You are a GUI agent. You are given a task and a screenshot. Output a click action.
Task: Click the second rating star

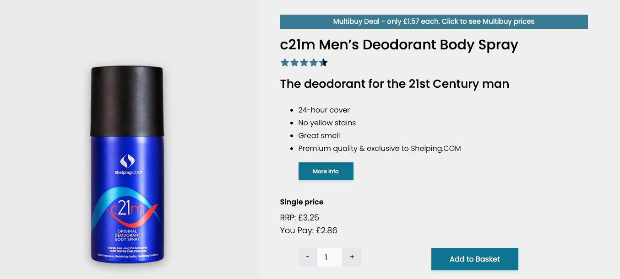pyautogui.click(x=294, y=63)
